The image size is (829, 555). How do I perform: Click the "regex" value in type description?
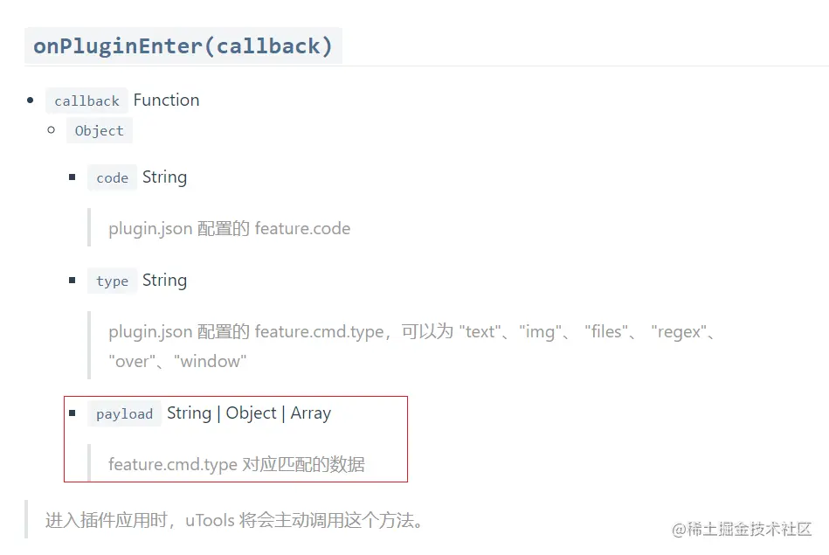(x=680, y=332)
